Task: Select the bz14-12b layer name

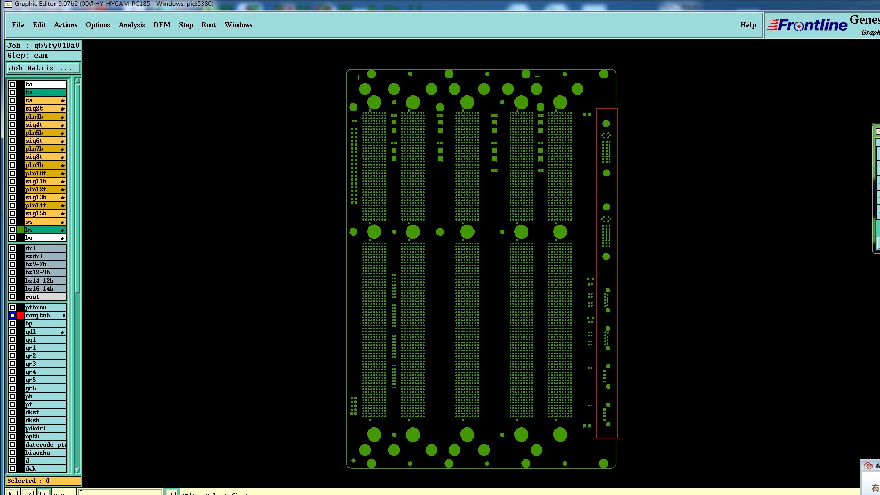Action: (x=45, y=281)
